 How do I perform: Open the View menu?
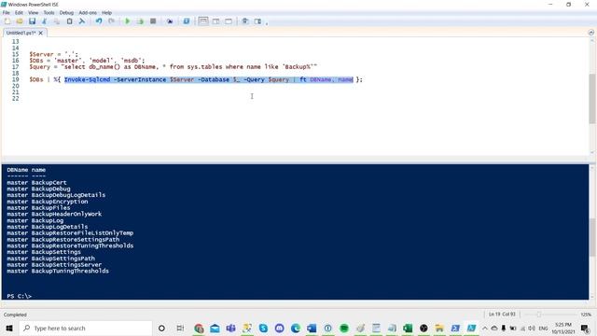34,12
